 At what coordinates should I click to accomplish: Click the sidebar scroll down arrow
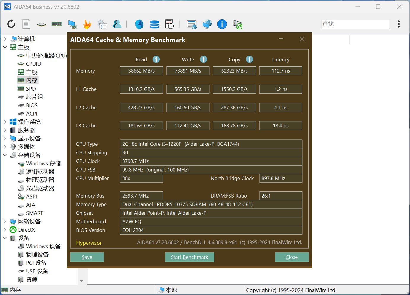coord(82,281)
